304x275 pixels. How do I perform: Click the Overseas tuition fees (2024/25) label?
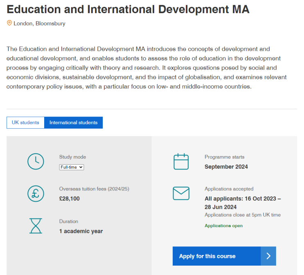pos(94,189)
